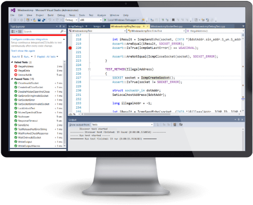The width and height of the screenshot is (253, 205).
Task: Click the bookmark icon in toolbar
Action: [173, 20]
